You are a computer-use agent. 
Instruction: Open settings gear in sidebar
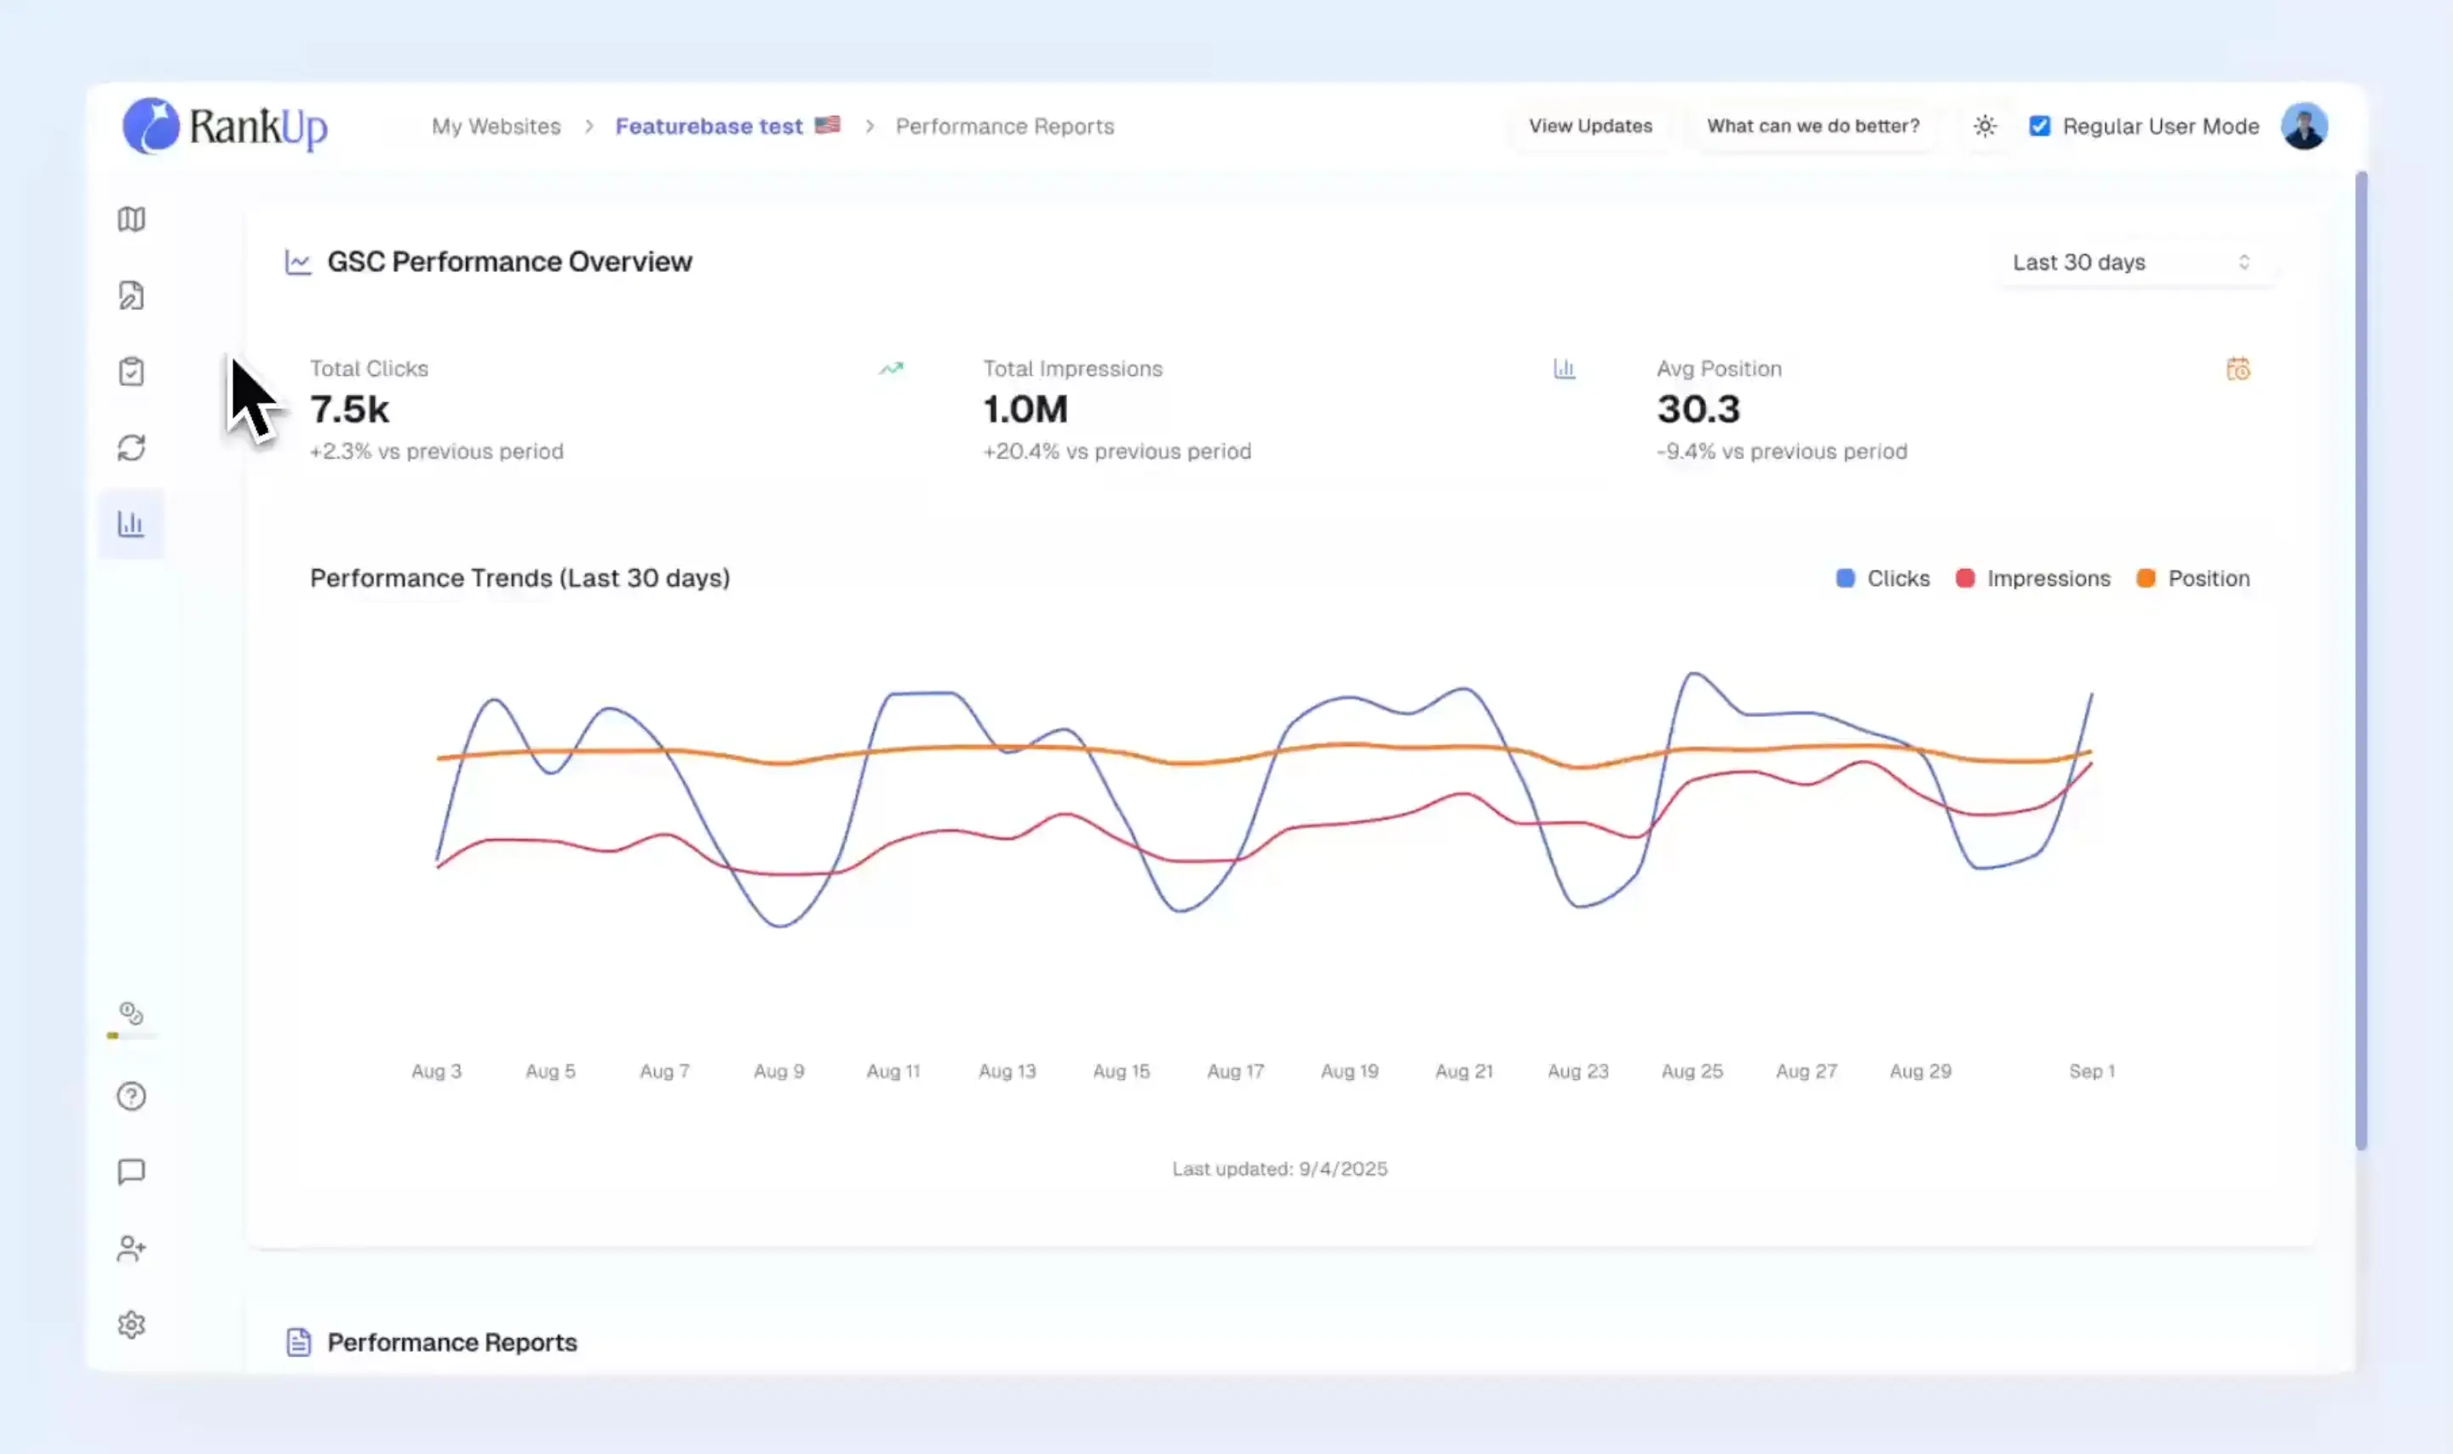[131, 1325]
